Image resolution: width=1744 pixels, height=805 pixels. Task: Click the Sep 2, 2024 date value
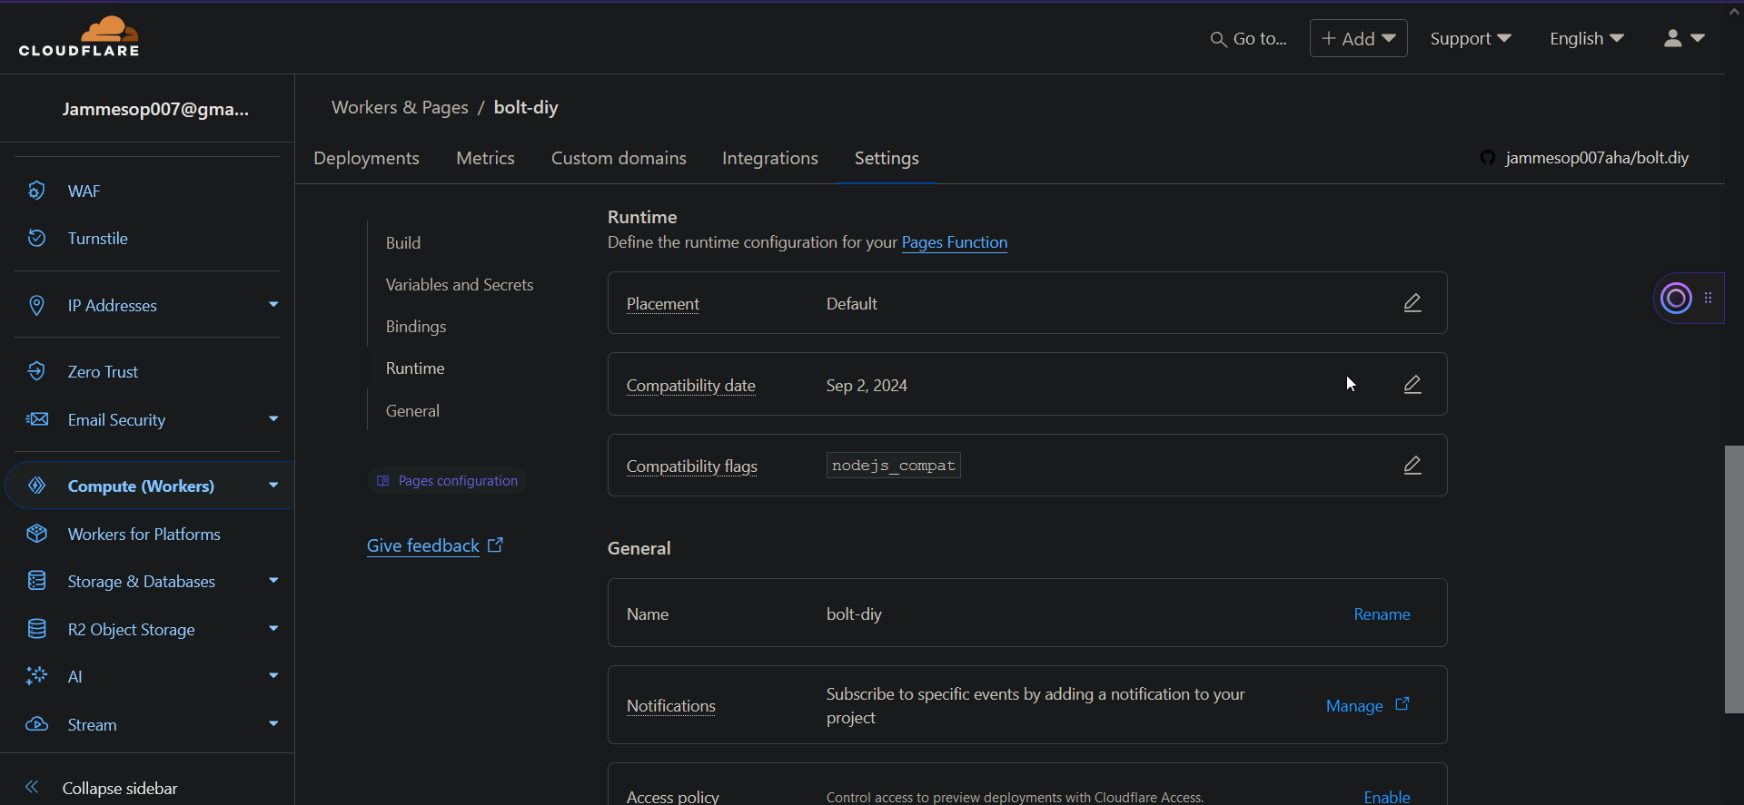tap(867, 386)
